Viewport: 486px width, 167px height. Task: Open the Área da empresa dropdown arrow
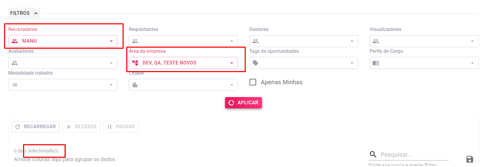(x=232, y=63)
